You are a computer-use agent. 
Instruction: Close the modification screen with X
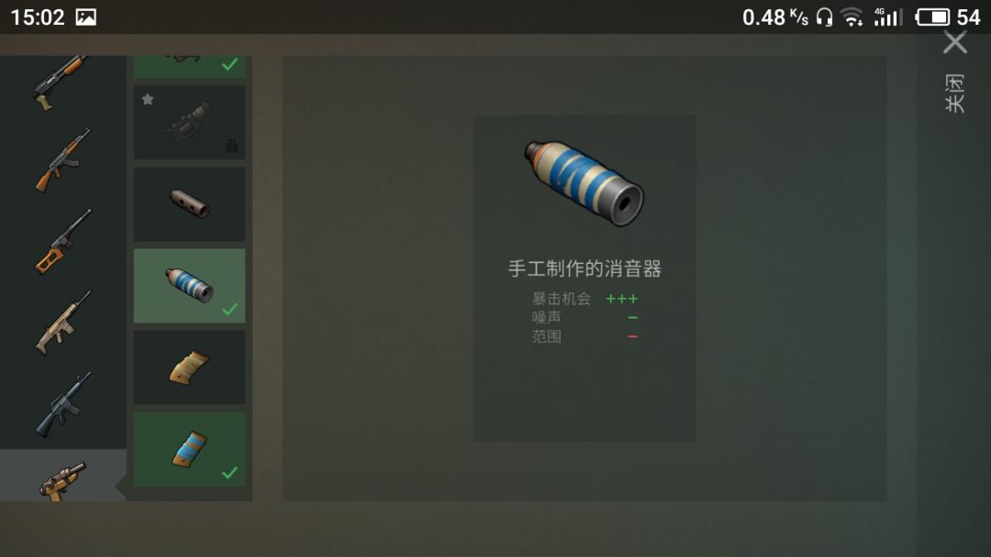[x=955, y=43]
